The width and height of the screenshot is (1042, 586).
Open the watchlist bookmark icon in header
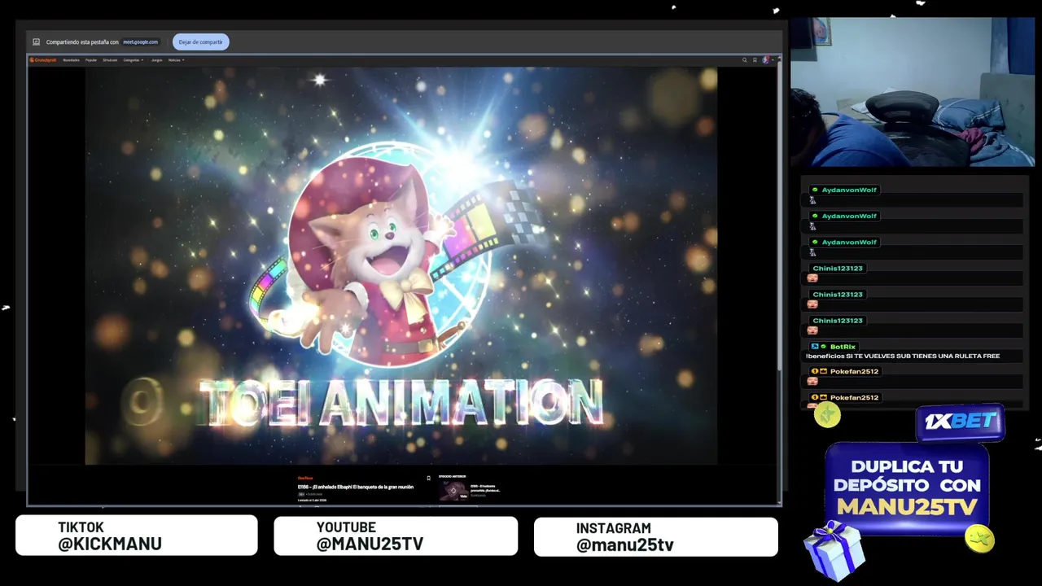[755, 60]
